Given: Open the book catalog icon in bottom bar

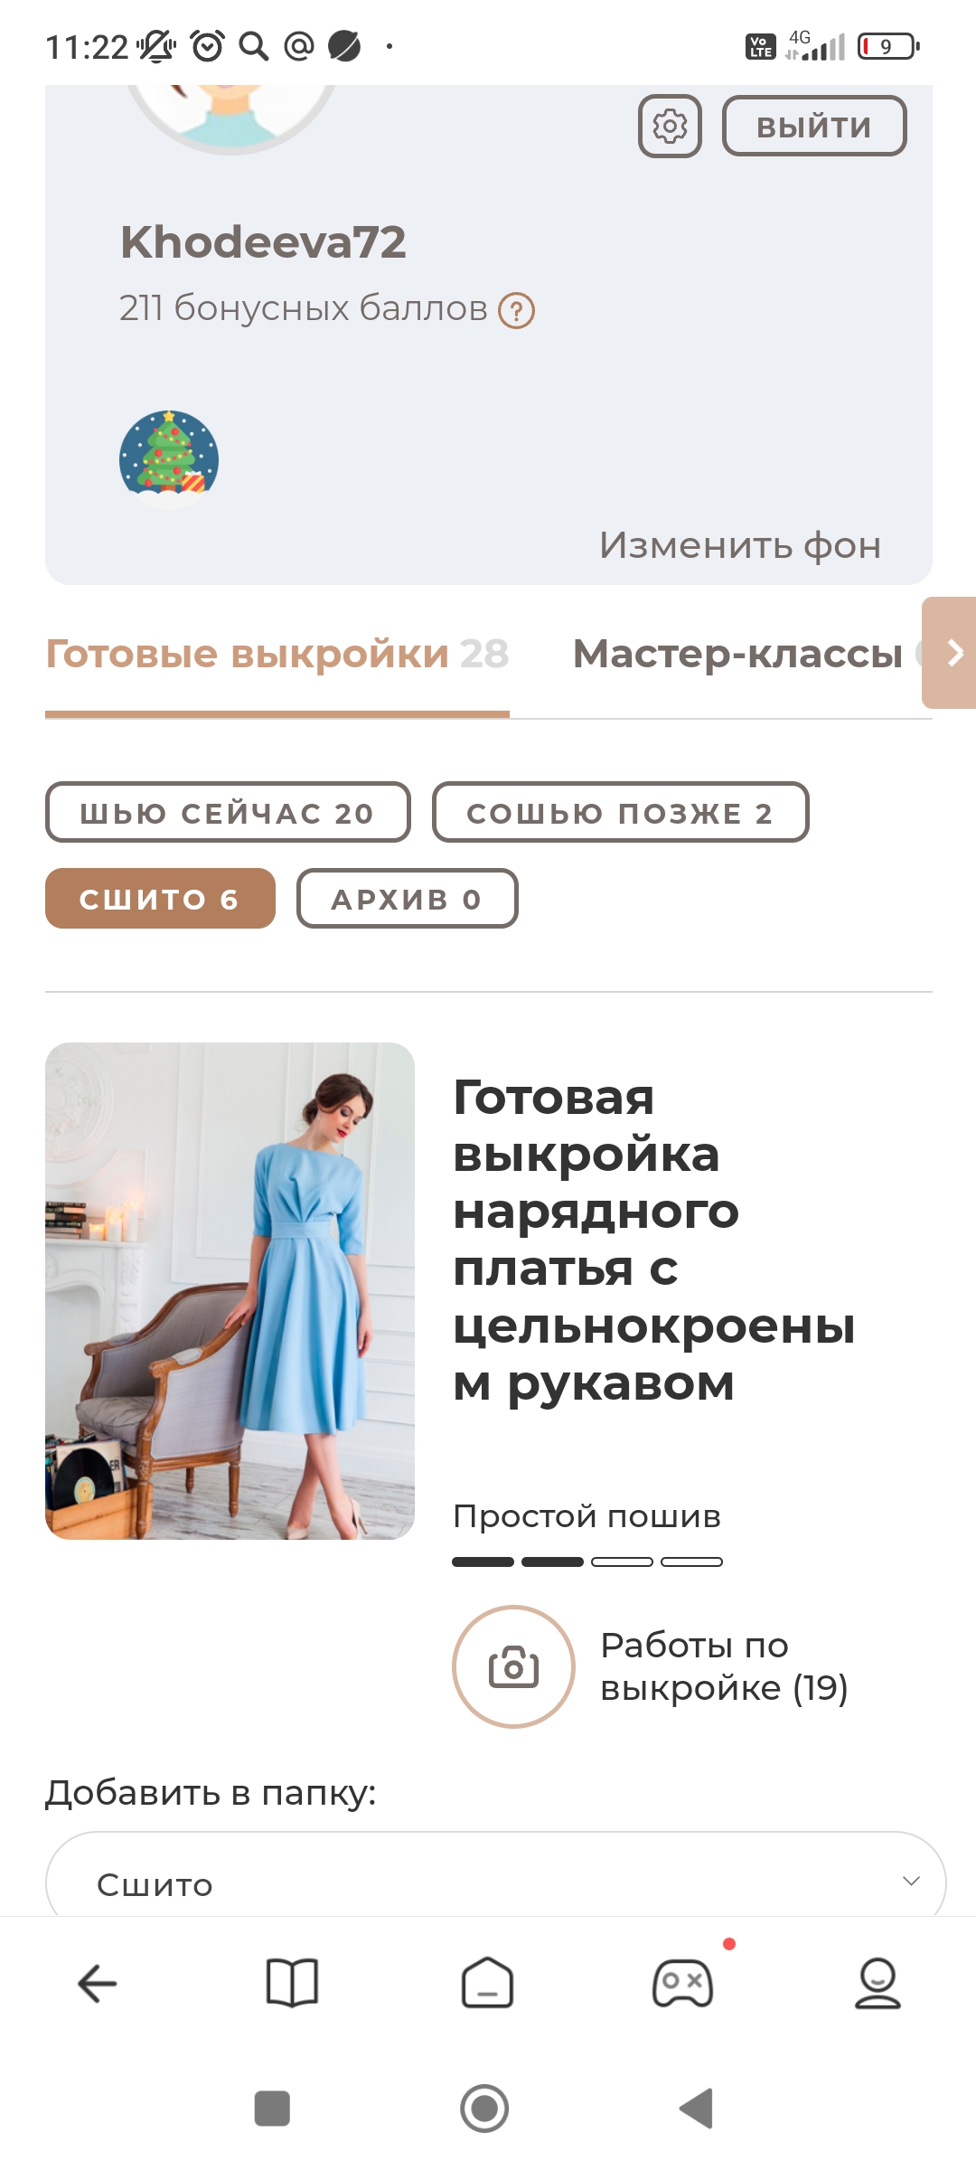Looking at the screenshot, I should coord(292,1983).
